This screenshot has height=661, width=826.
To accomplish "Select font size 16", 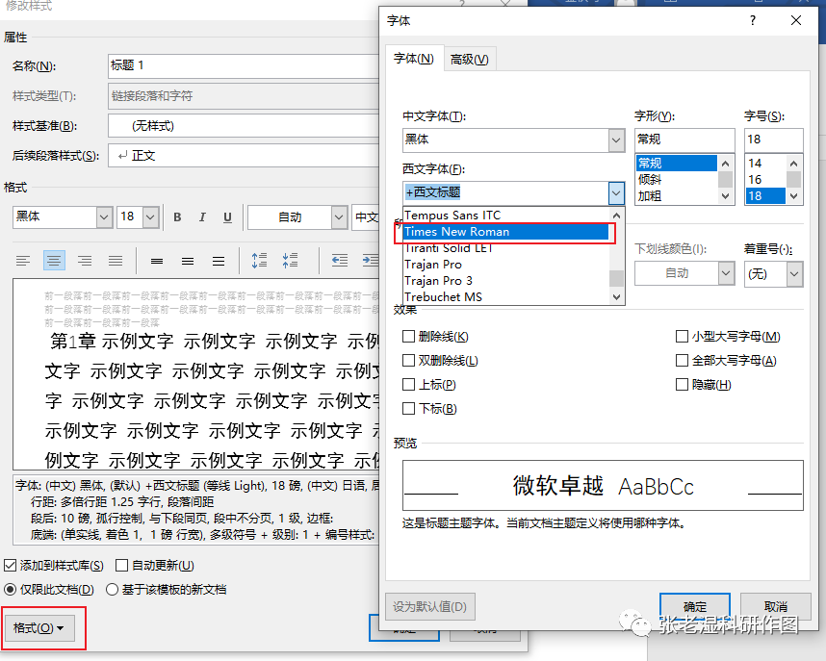I will [765, 180].
